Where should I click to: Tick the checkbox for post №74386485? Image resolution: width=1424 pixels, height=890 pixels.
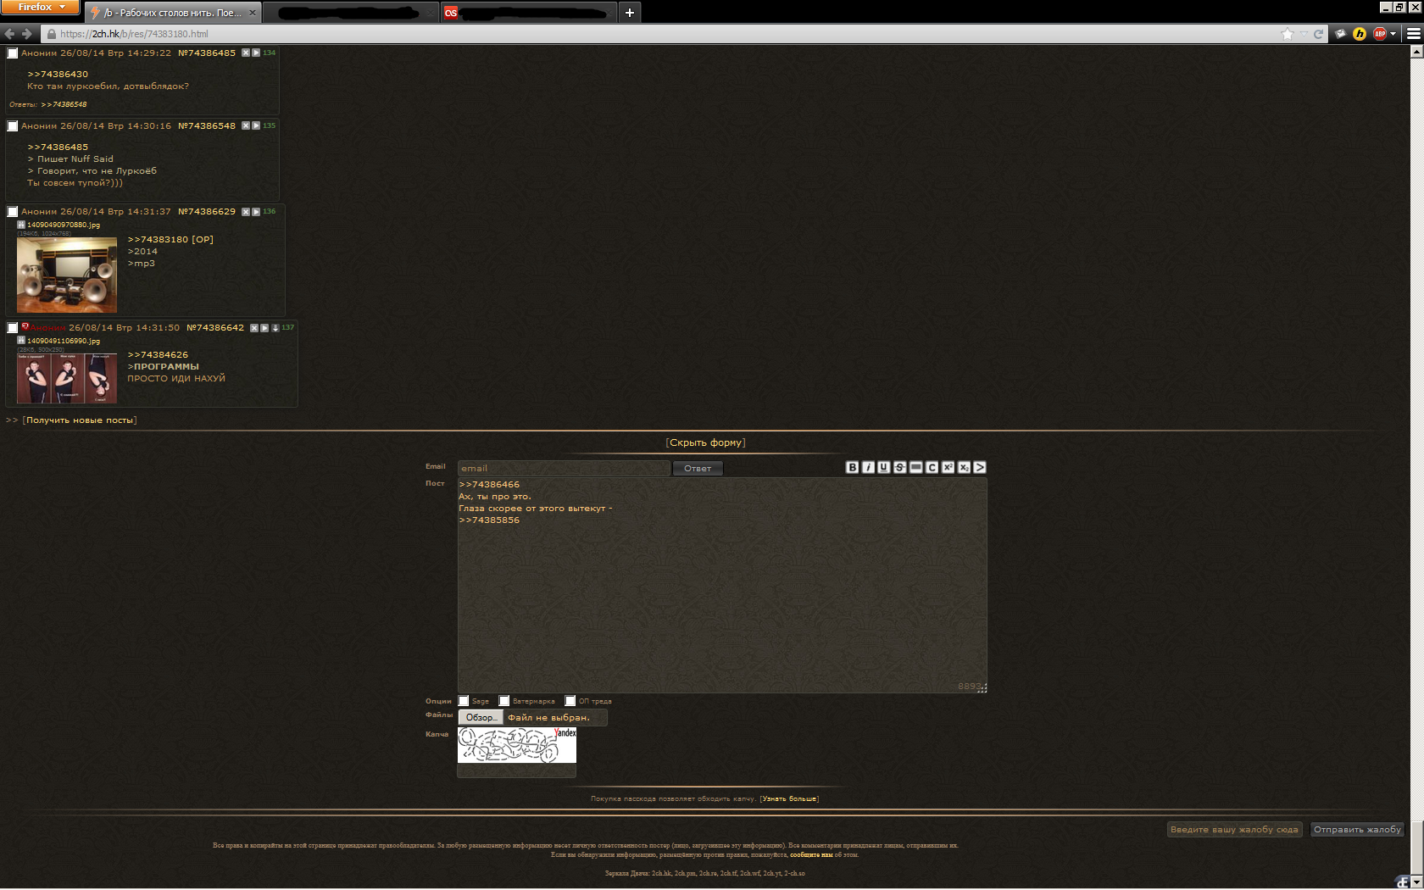pyautogui.click(x=13, y=53)
